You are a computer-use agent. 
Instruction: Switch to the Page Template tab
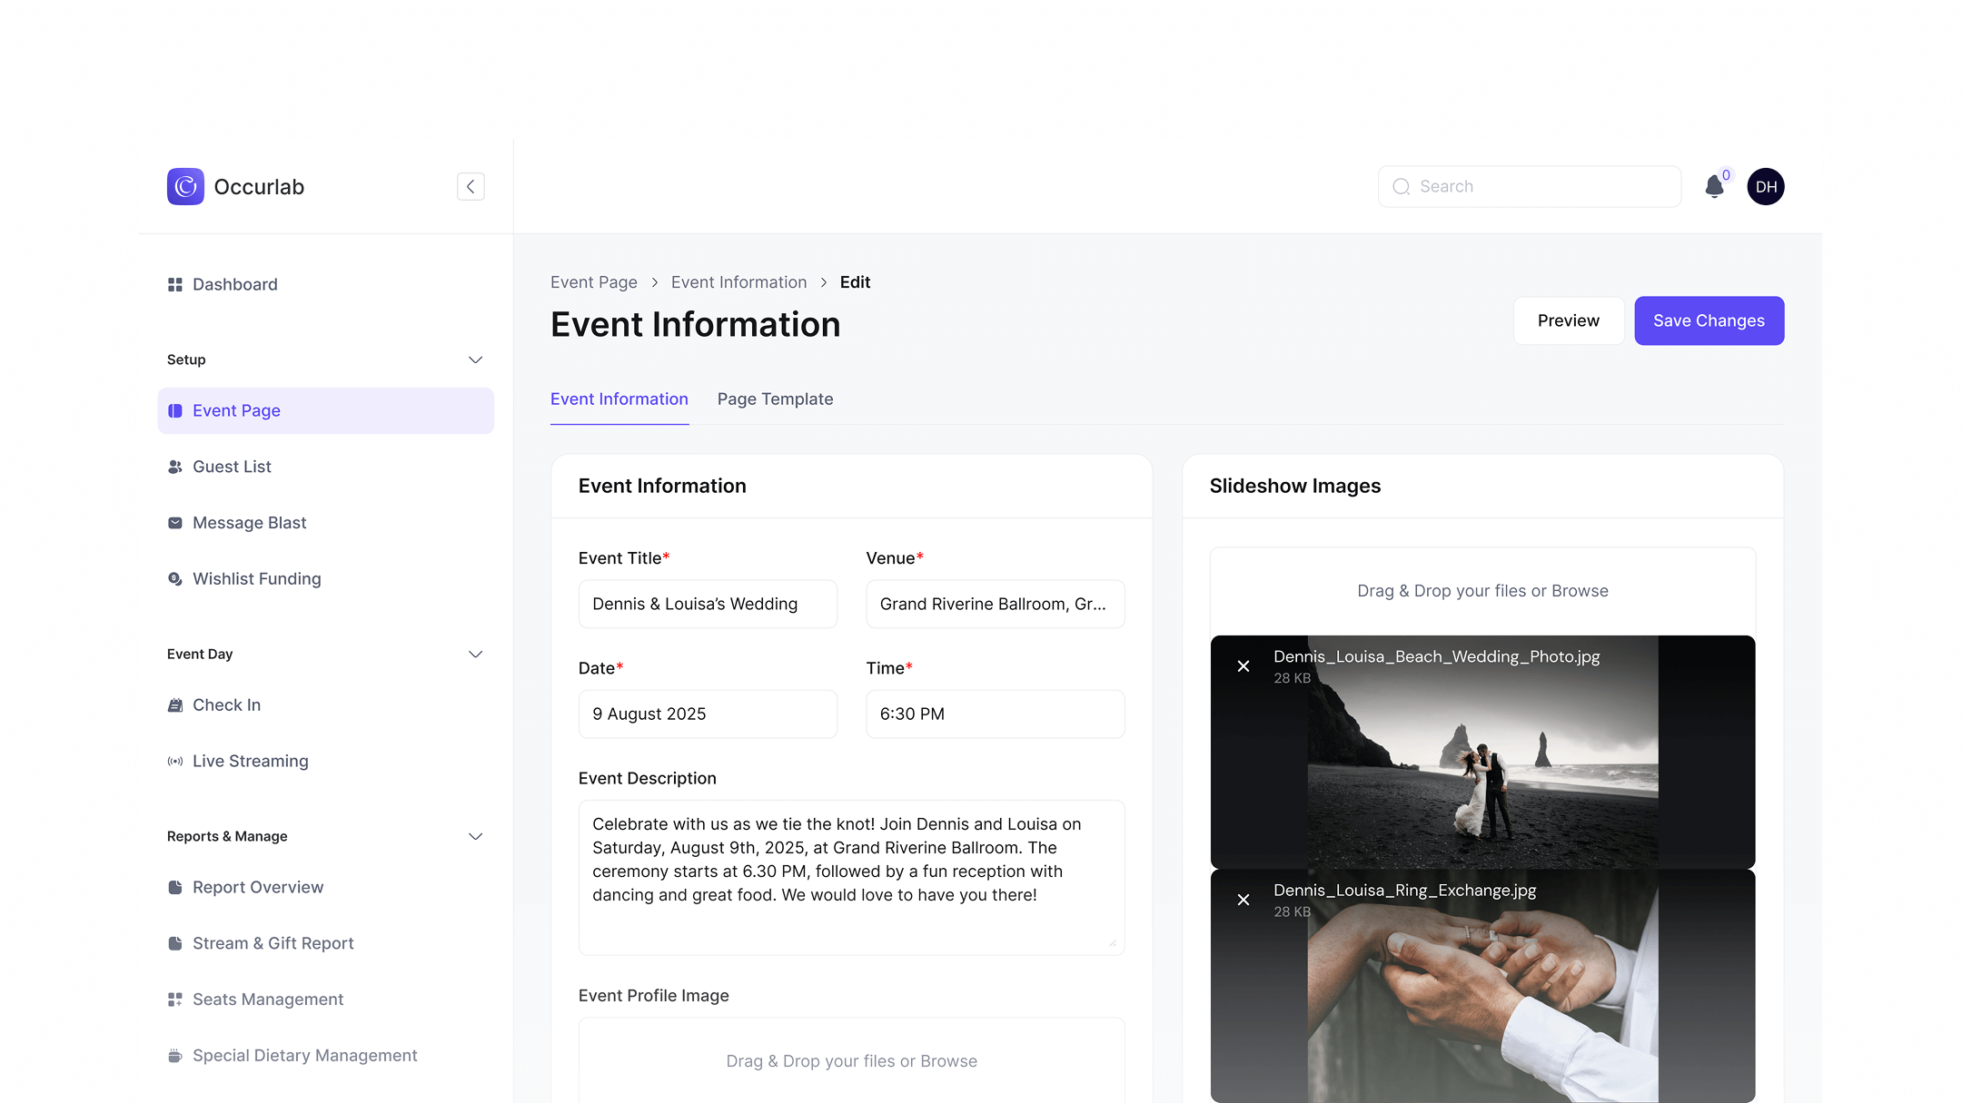pyautogui.click(x=775, y=399)
